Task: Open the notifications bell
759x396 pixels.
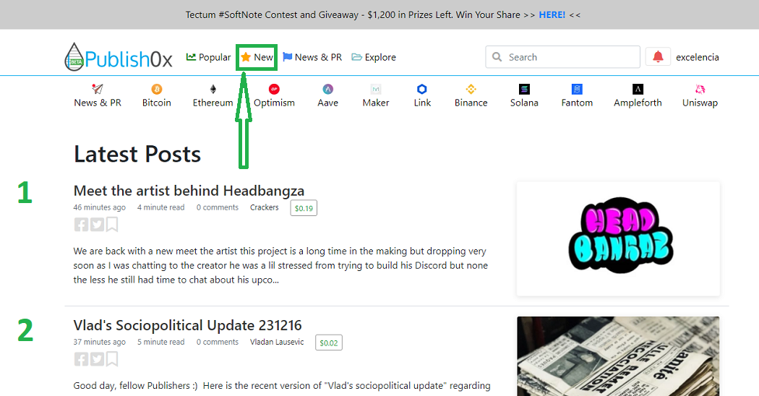Action: click(x=658, y=57)
